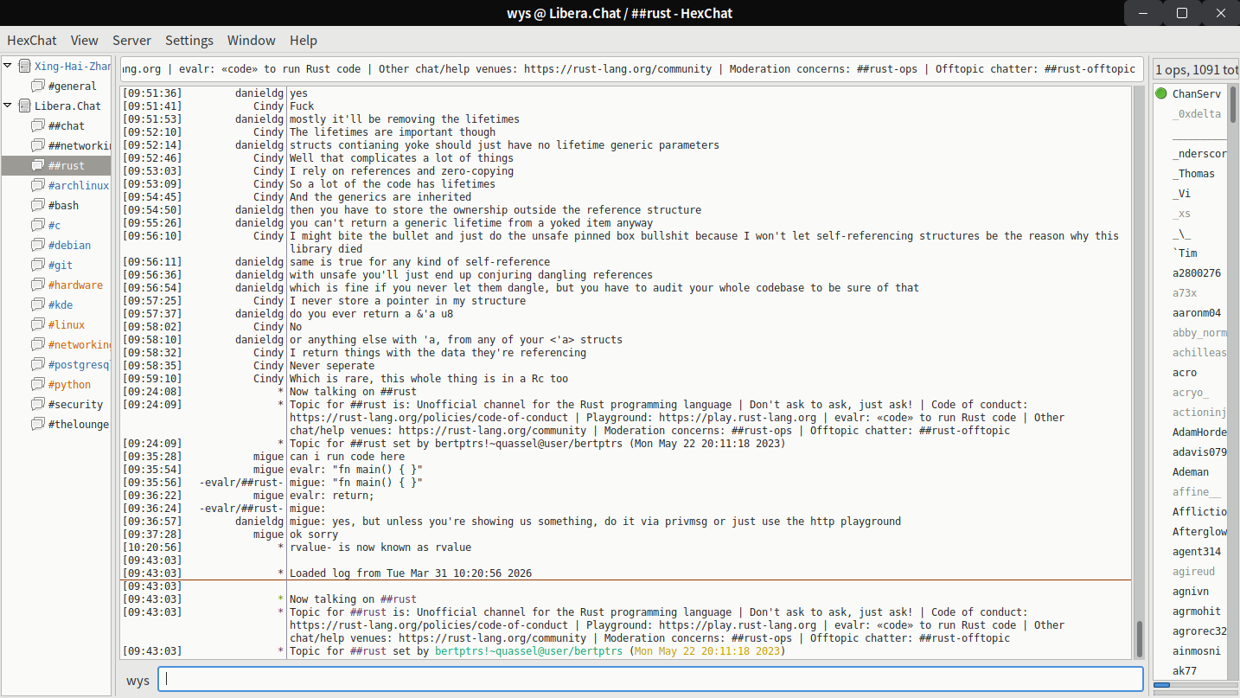The height and width of the screenshot is (698, 1240).
Task: Select user _Thomas in the user list
Action: pyautogui.click(x=1193, y=173)
